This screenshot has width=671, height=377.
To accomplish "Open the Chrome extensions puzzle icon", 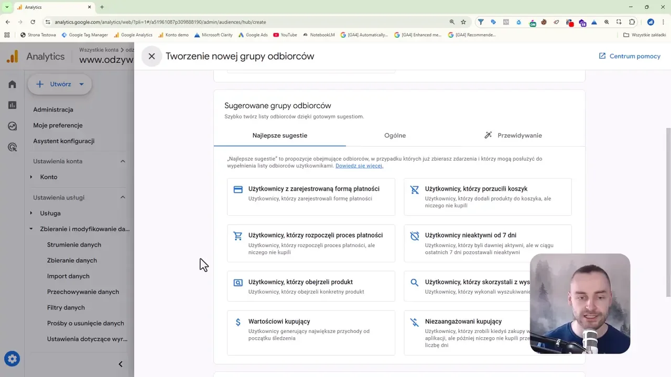I will [x=632, y=22].
